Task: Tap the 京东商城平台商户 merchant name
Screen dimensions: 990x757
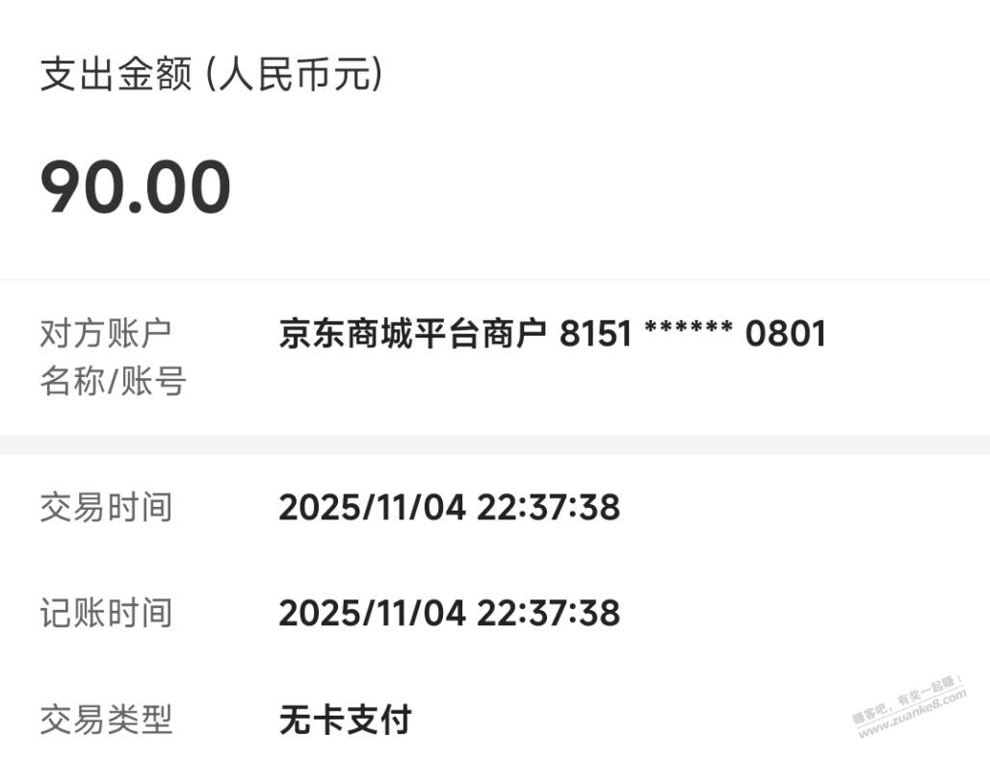Action: [x=413, y=334]
